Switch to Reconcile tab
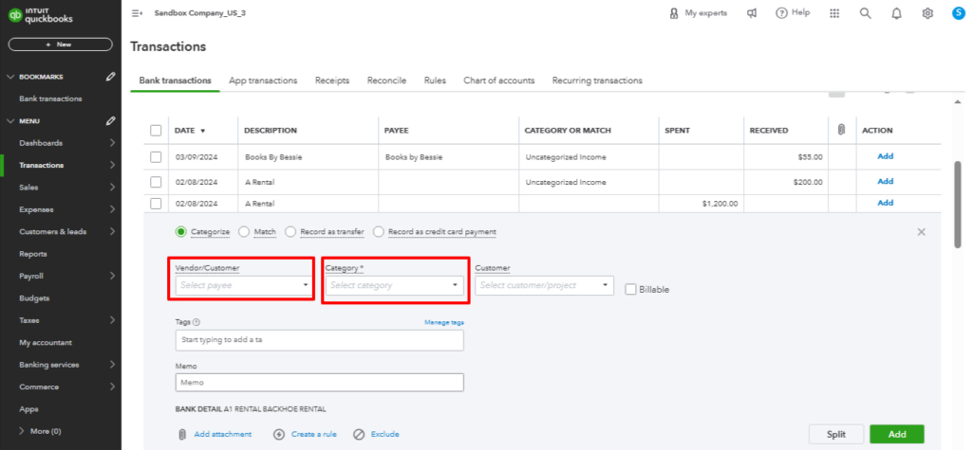Image resolution: width=972 pixels, height=450 pixels. point(387,81)
